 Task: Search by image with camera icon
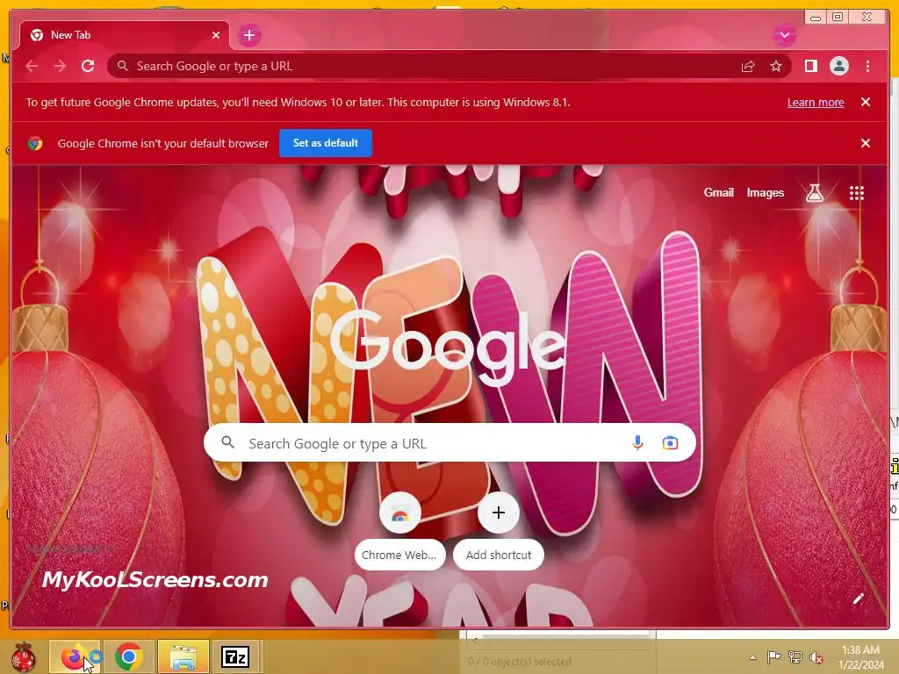(x=670, y=443)
